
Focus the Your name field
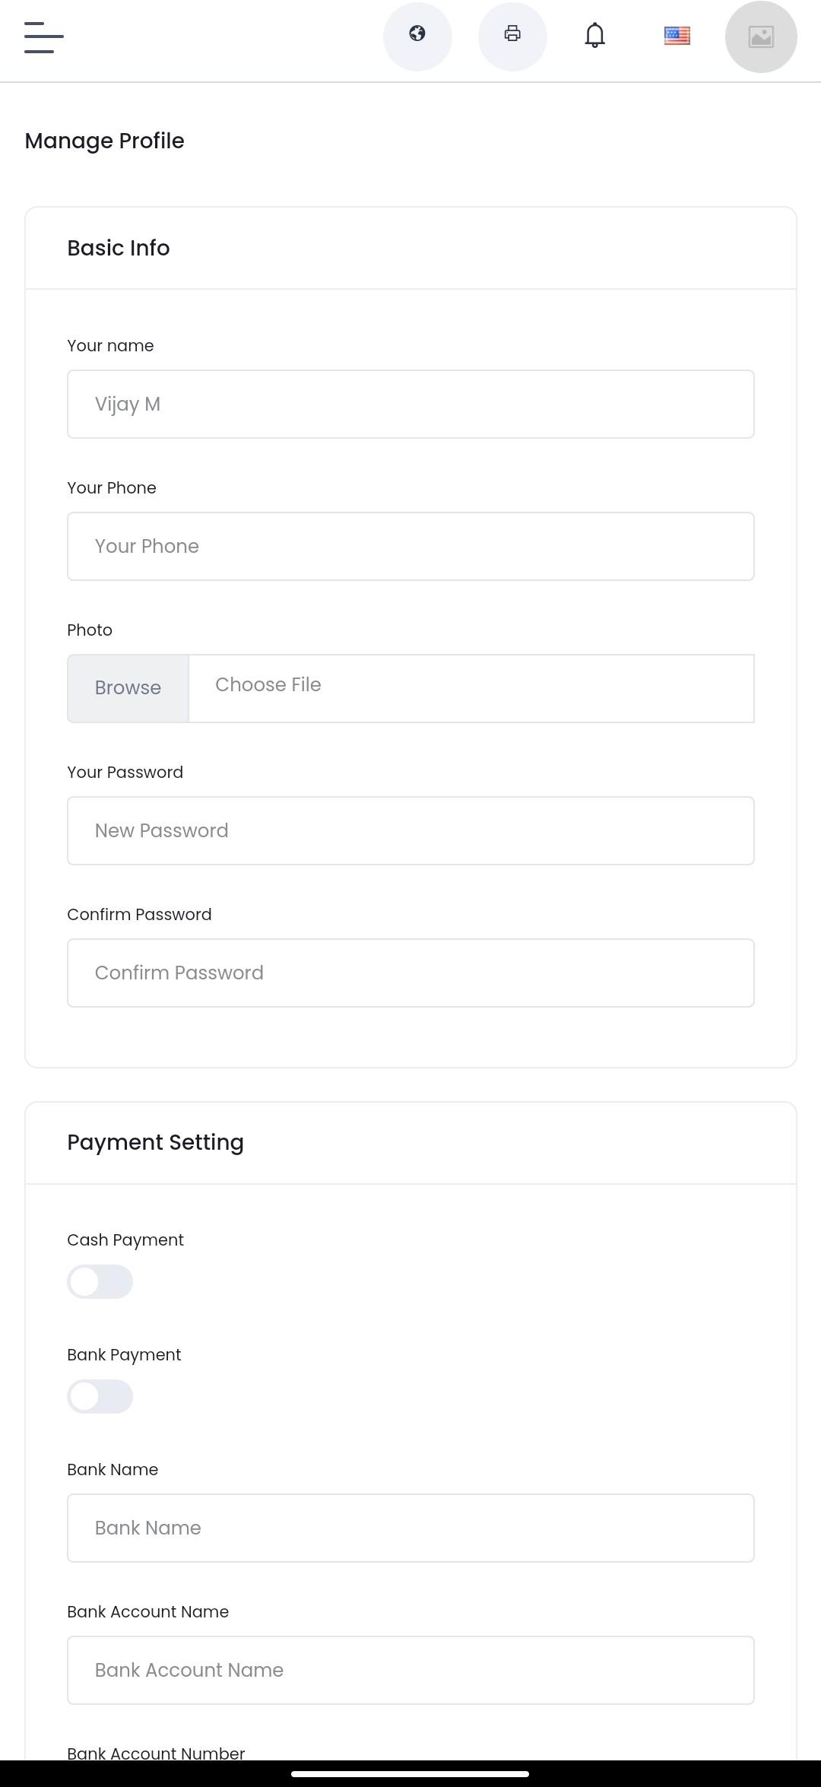pos(410,405)
